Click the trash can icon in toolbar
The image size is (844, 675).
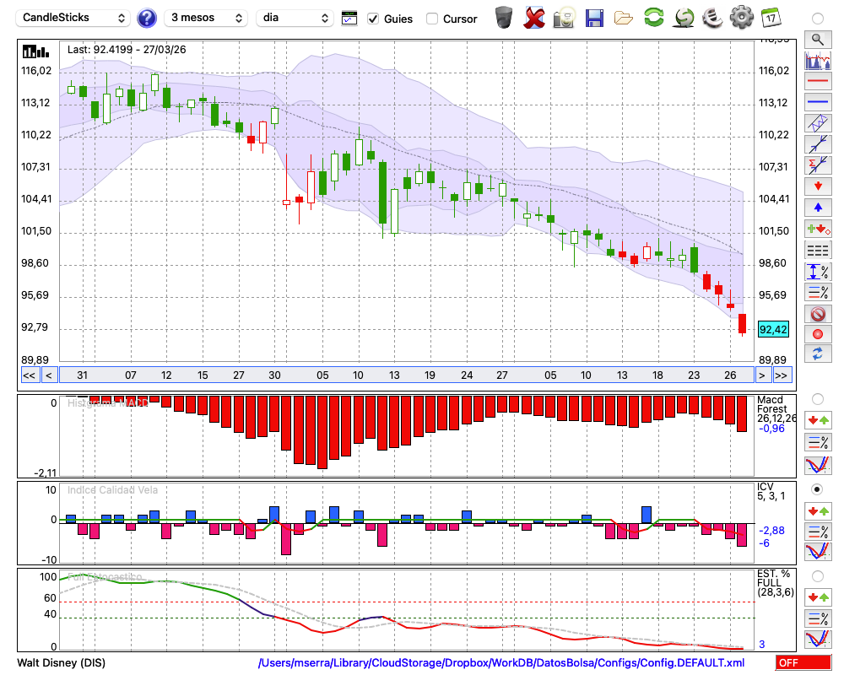pos(504,18)
